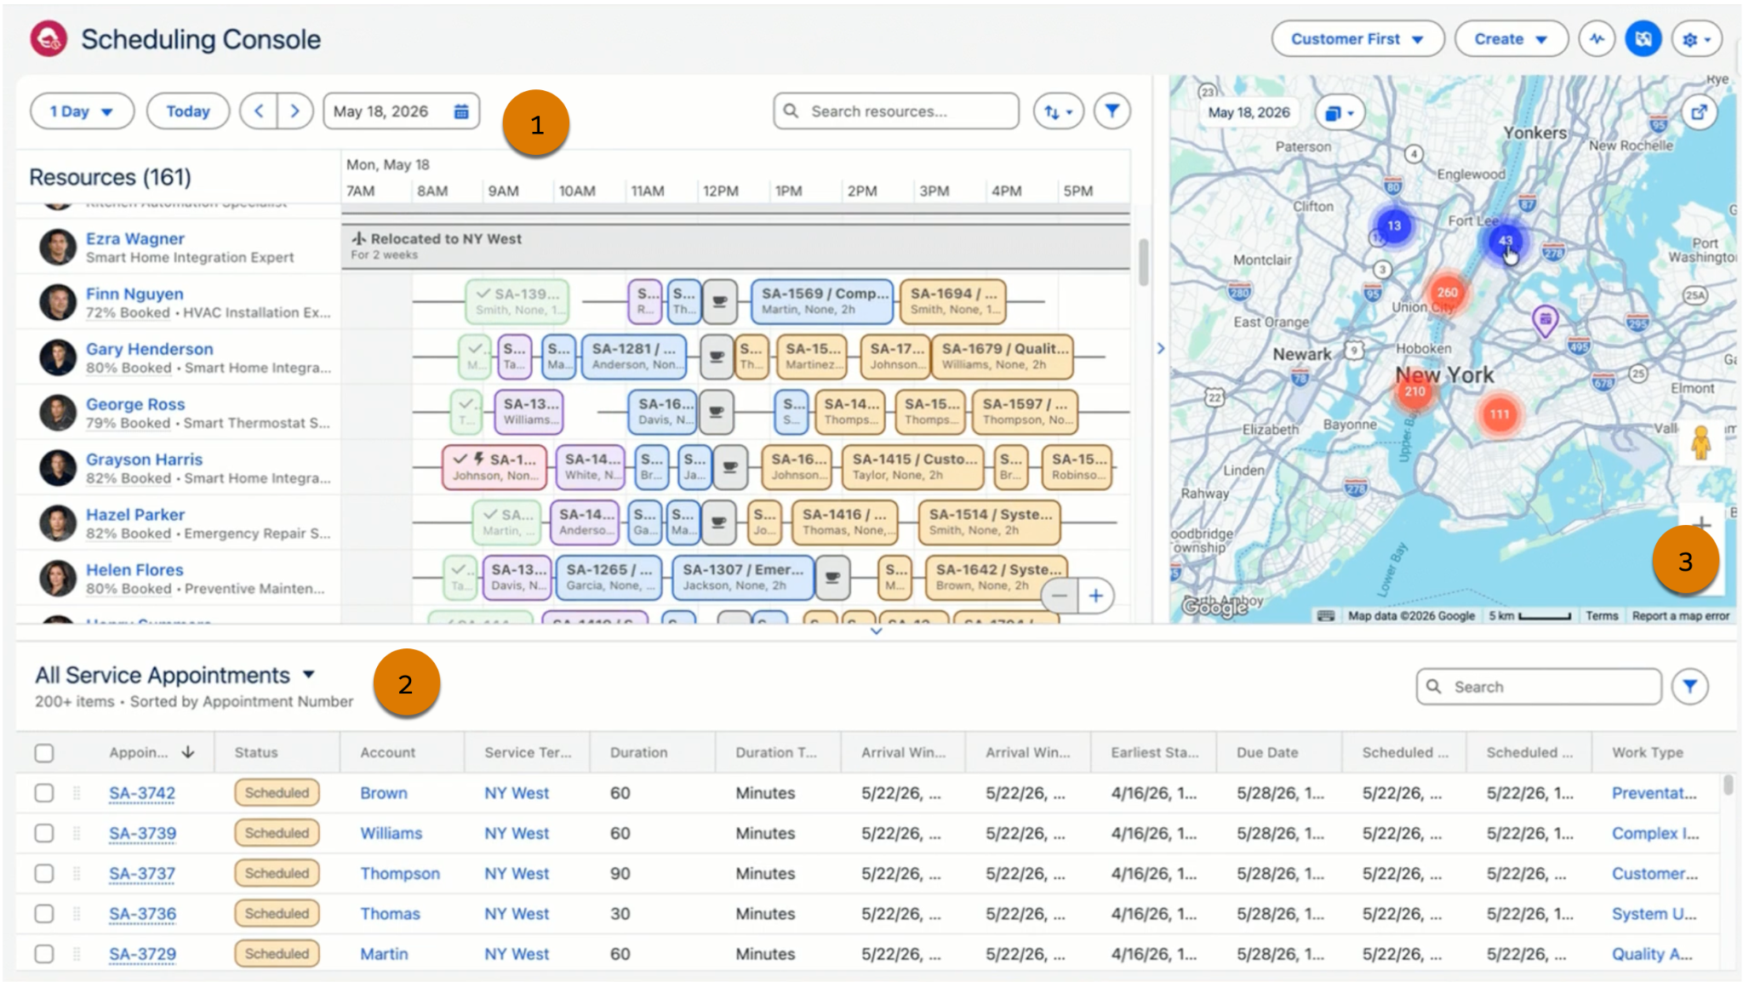Open the sort resources button
The width and height of the screenshot is (1743, 982).
click(x=1058, y=111)
